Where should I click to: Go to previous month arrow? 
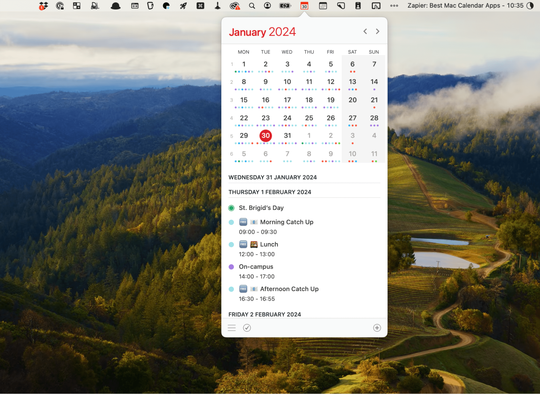tap(365, 31)
